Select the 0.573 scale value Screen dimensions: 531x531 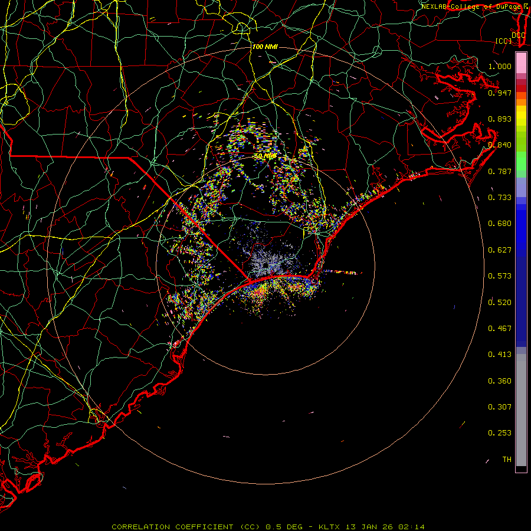[x=500, y=276]
